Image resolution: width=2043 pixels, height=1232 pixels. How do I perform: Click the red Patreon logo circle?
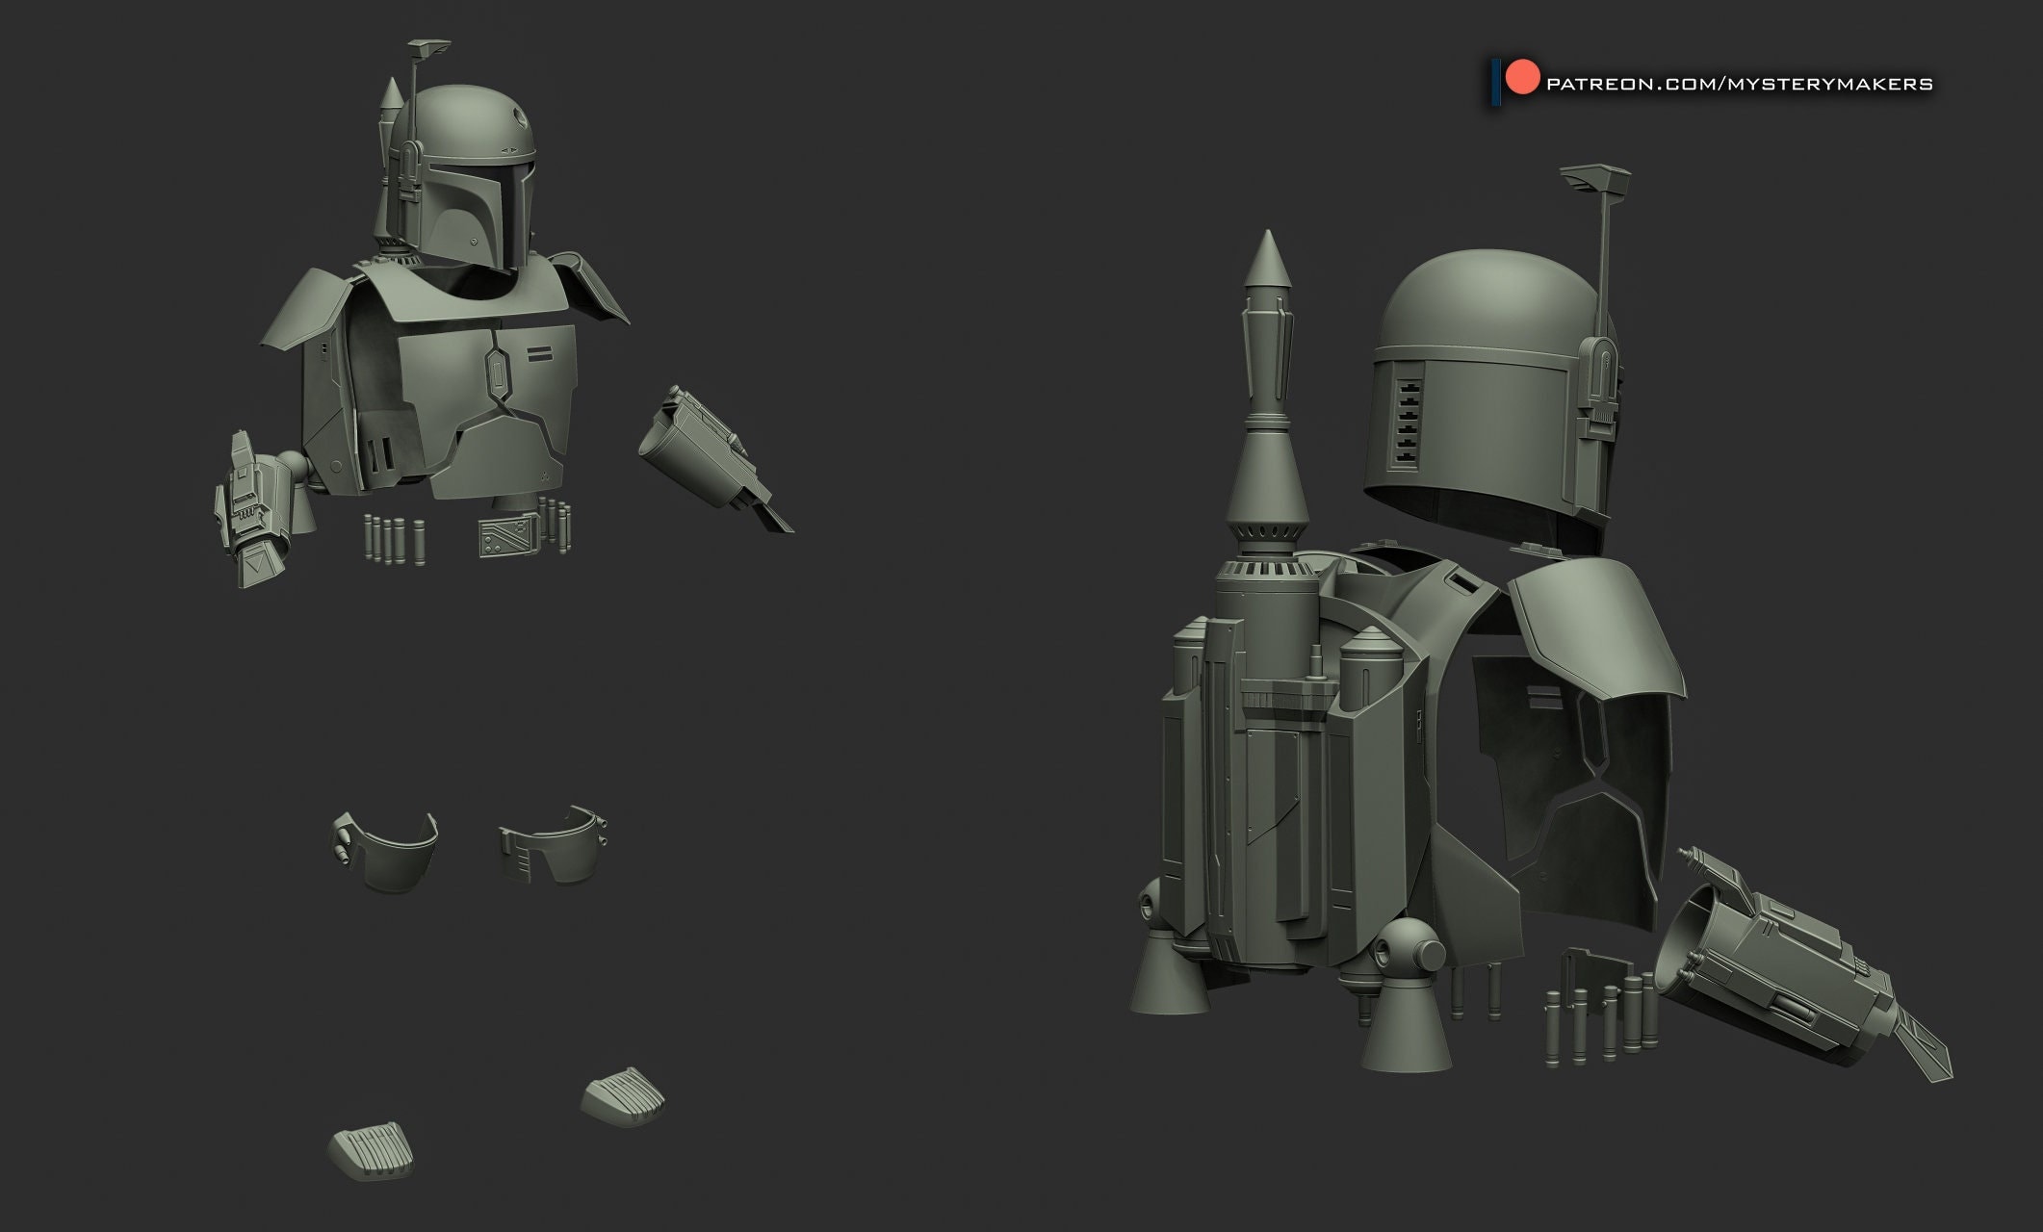pyautogui.click(x=1522, y=78)
